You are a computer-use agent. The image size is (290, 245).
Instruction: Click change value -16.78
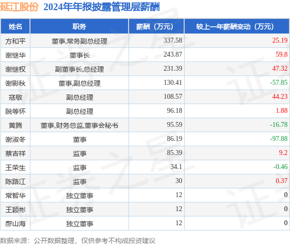(279, 125)
